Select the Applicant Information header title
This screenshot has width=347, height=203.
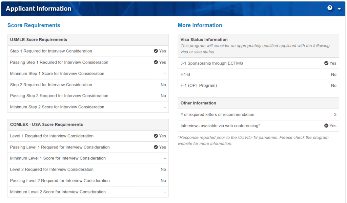(x=39, y=9)
